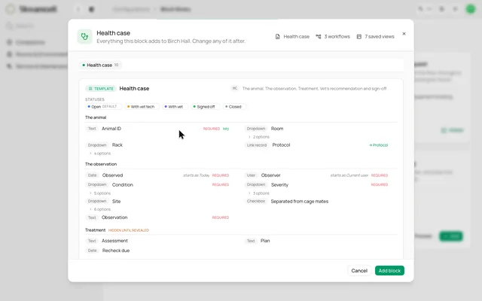
Task: Expand the 2 options list under Room
Action: [259, 137]
